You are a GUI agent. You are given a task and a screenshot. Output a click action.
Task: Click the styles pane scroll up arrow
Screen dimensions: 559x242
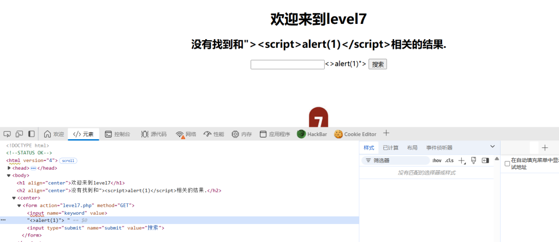coord(497,158)
